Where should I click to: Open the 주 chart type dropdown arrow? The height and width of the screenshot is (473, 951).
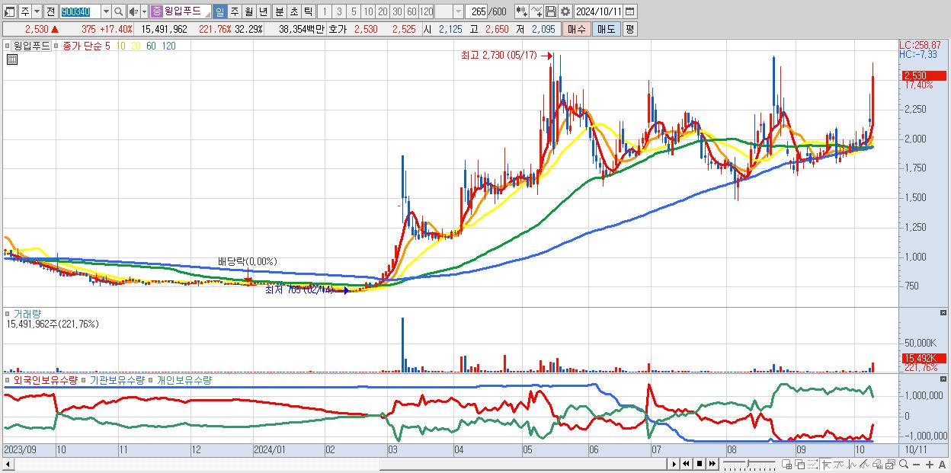pos(37,11)
